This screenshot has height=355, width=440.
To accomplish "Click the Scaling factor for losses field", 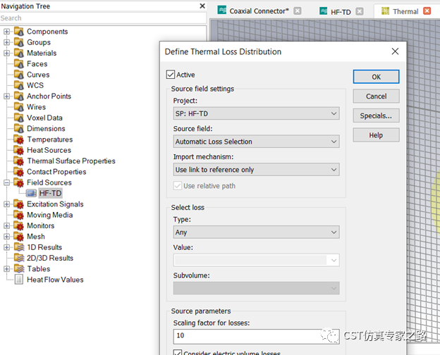I will pos(247,336).
